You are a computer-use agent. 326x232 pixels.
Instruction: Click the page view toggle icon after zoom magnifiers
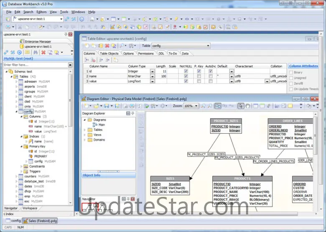pos(218,106)
